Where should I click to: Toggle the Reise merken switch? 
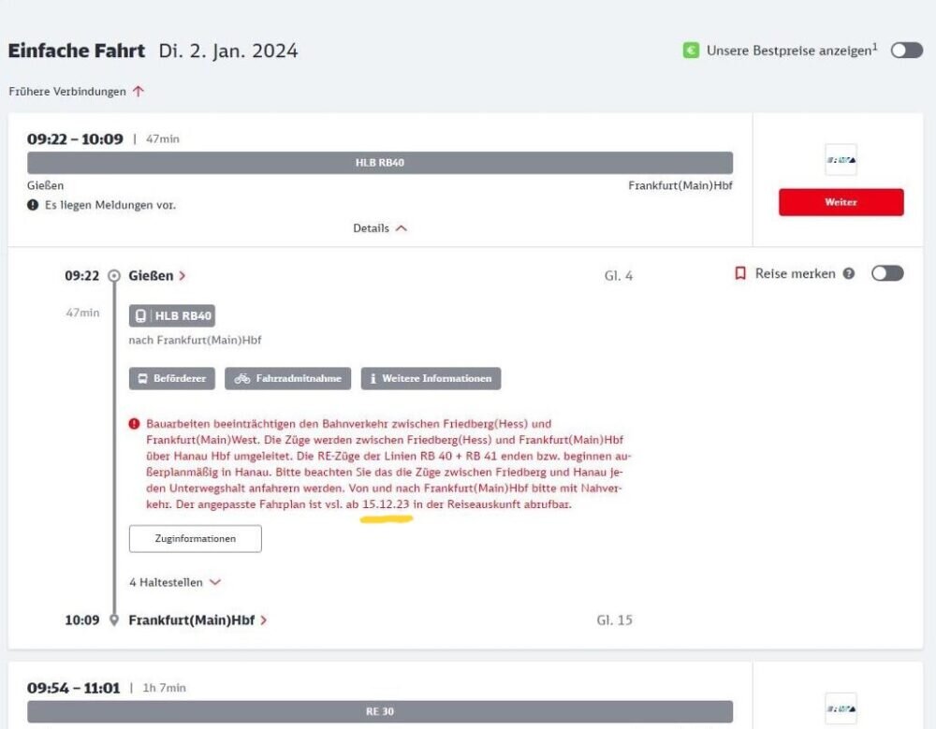[x=887, y=273]
